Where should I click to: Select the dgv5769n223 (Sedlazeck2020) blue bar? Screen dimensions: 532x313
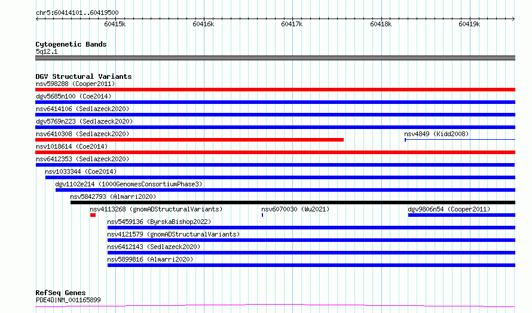275,127
